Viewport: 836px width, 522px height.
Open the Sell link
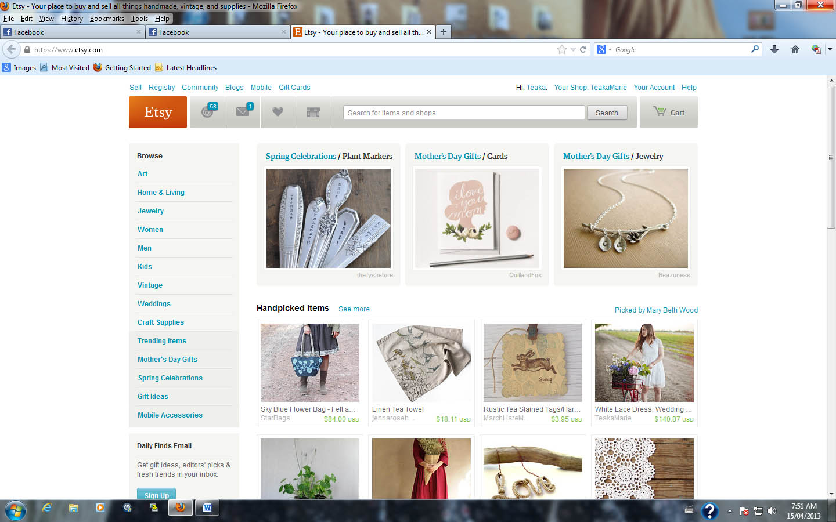pos(135,87)
